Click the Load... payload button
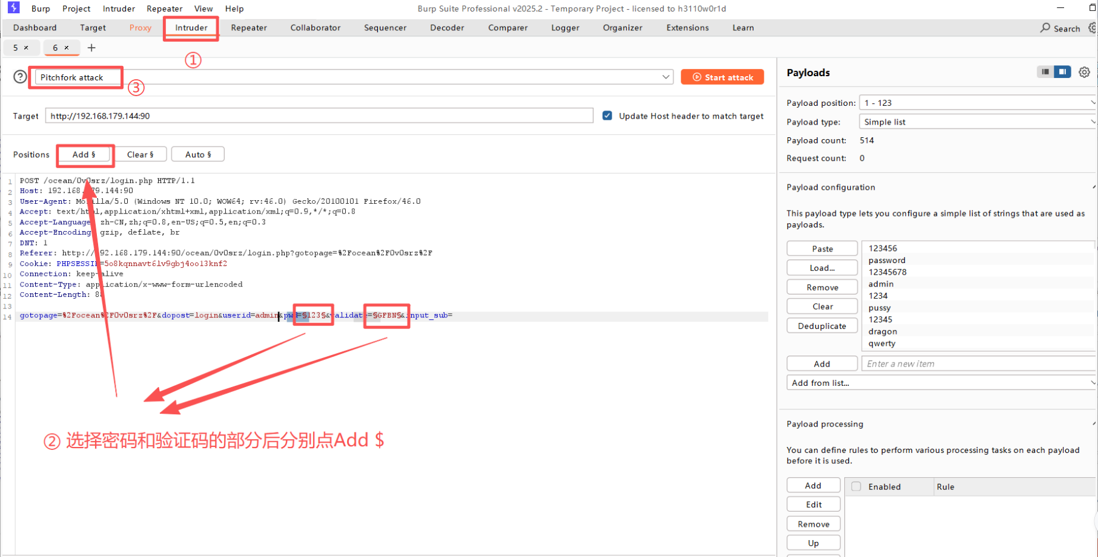This screenshot has height=557, width=1098. point(822,268)
